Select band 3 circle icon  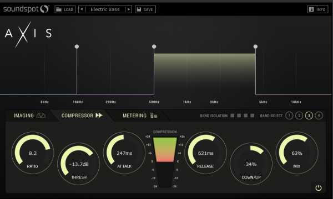point(309,116)
